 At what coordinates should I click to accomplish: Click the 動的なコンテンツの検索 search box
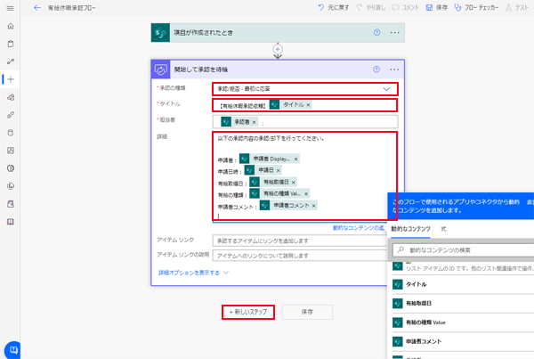pos(464,250)
